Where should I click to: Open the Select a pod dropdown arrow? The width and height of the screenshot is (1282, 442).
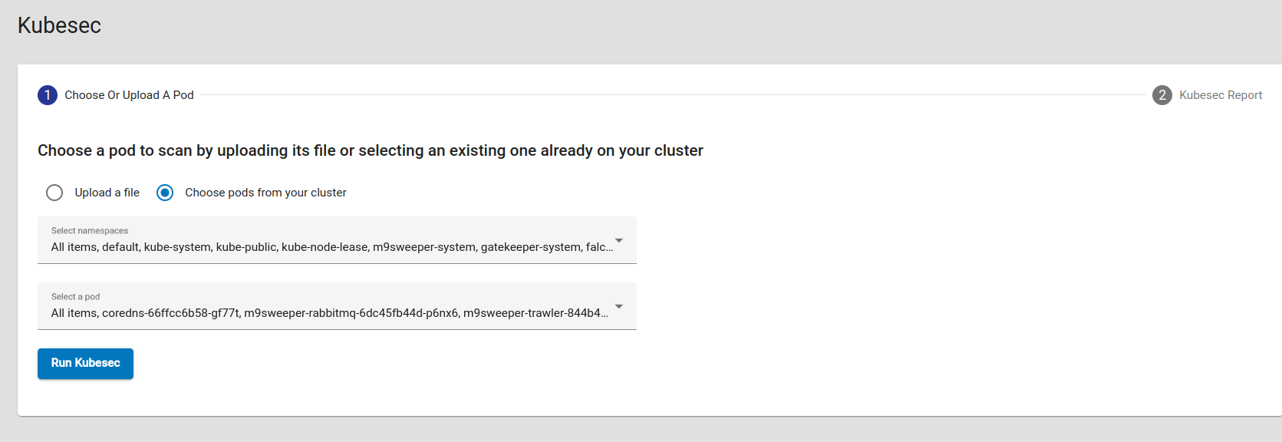618,307
